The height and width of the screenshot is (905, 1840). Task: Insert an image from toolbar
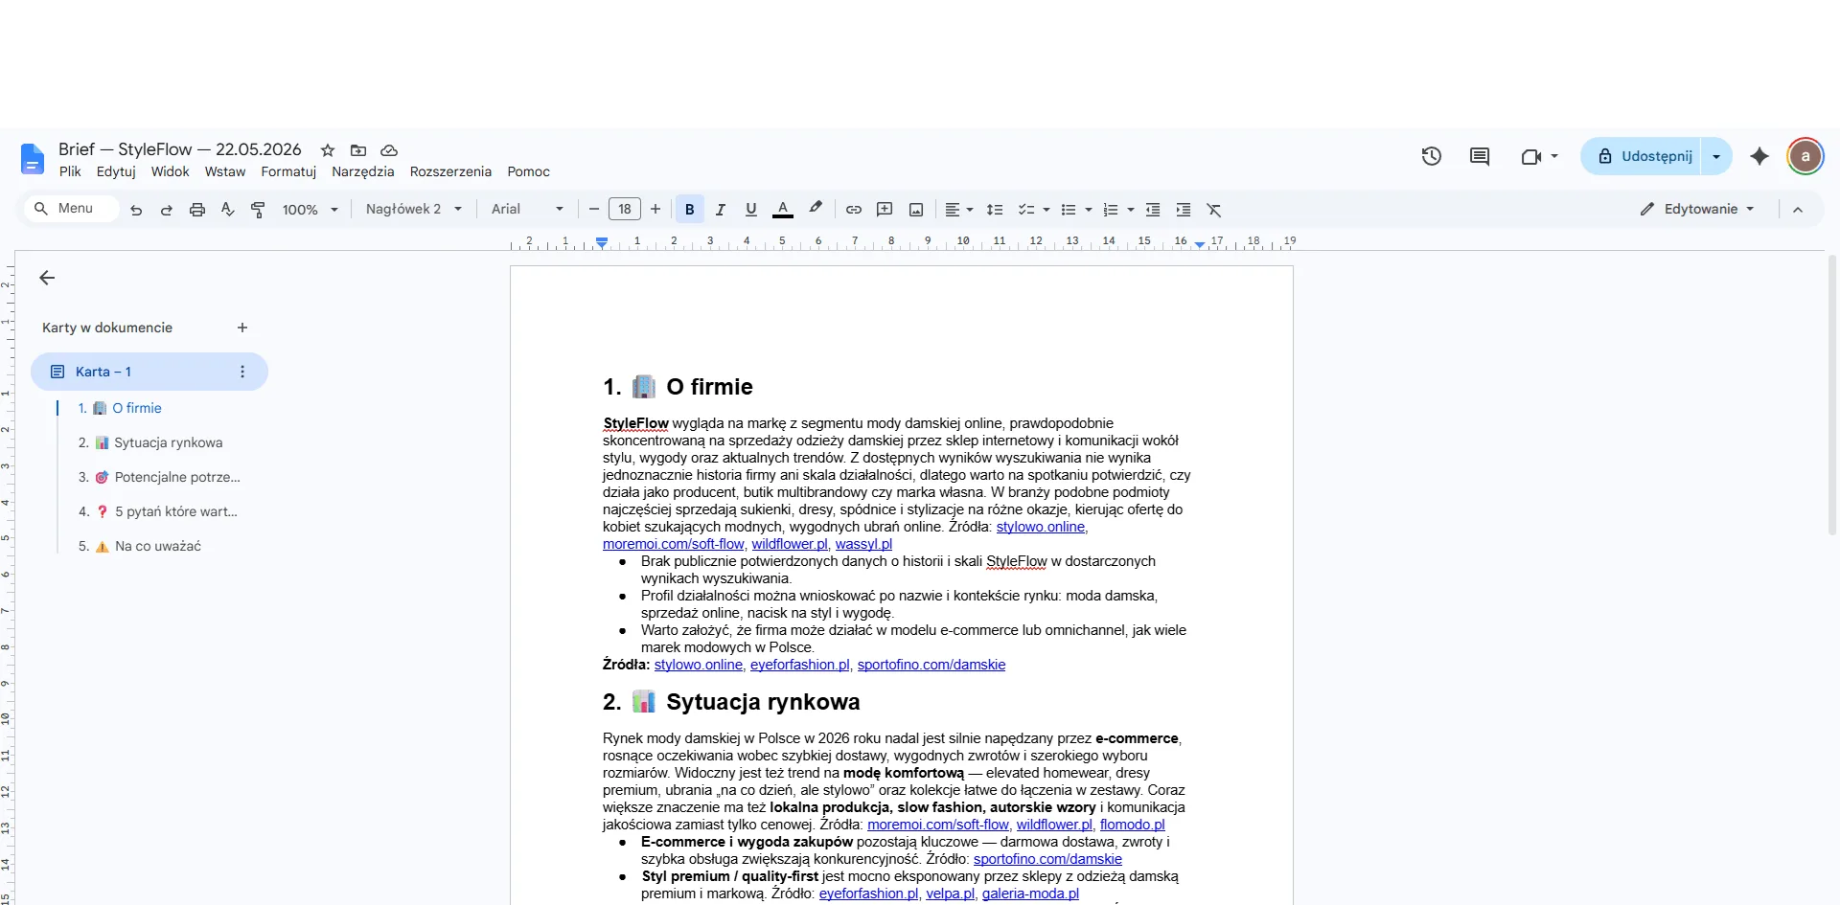pyautogui.click(x=916, y=210)
